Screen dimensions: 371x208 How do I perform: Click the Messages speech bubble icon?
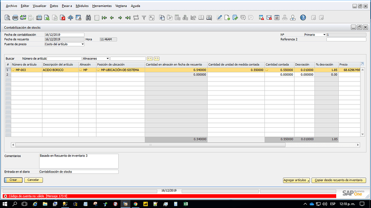(x=243, y=18)
